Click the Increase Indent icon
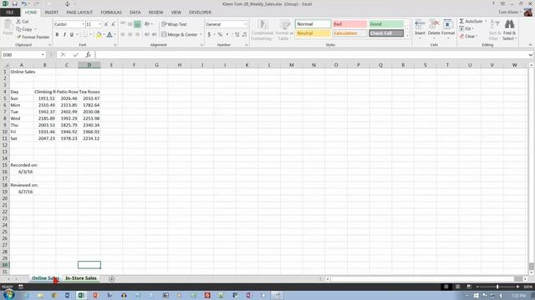Screen dimensions: 535x300 pyautogui.click(x=154, y=34)
